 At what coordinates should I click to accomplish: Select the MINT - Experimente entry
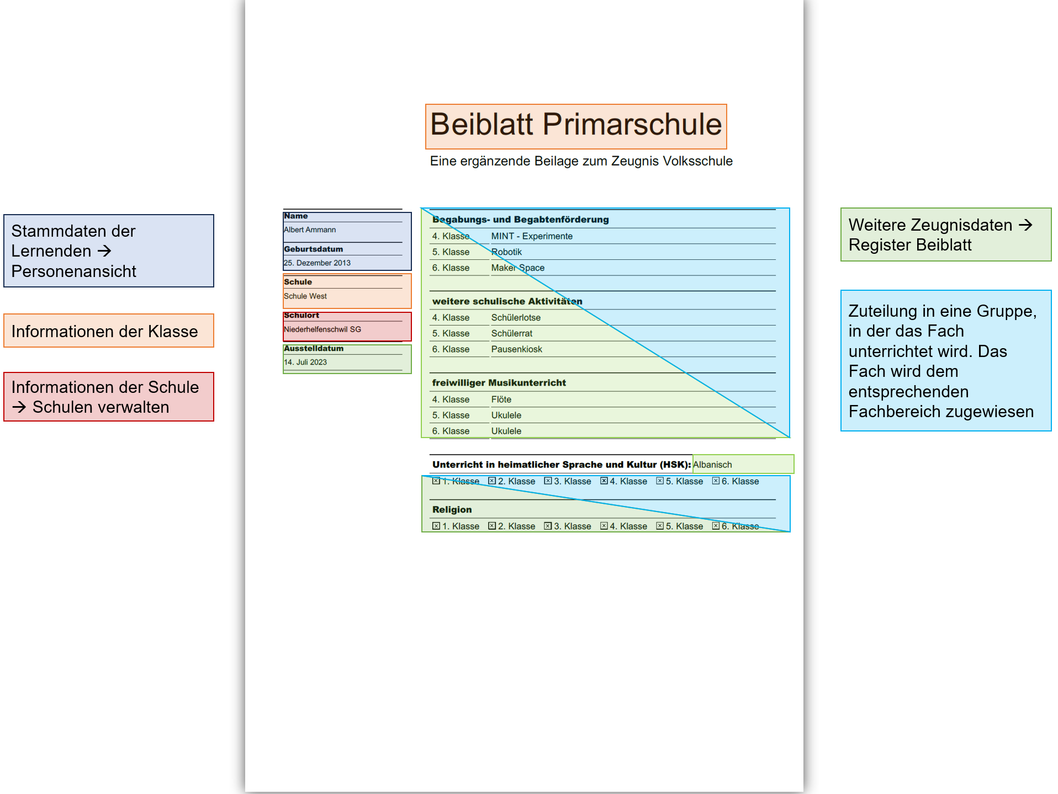point(532,236)
